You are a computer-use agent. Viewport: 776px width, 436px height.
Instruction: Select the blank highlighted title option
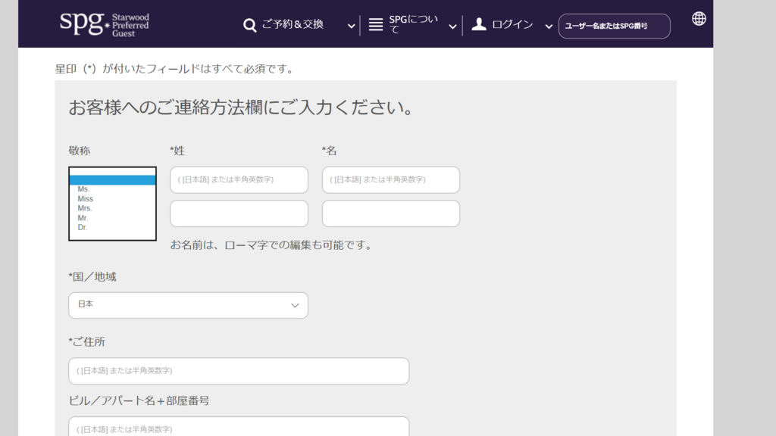click(112, 180)
